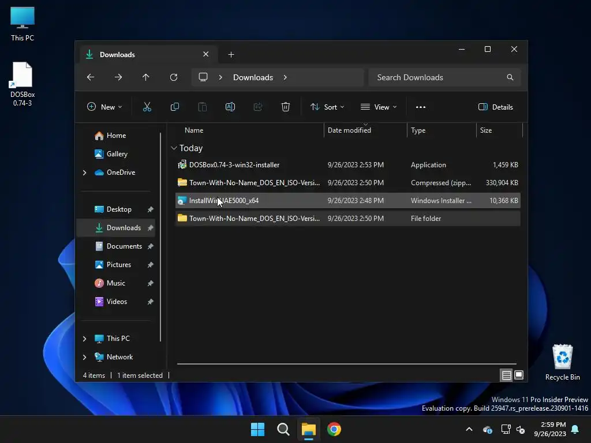Screen dimensions: 591x443
Task: Click the Rename icon in toolbar
Action: (x=230, y=107)
